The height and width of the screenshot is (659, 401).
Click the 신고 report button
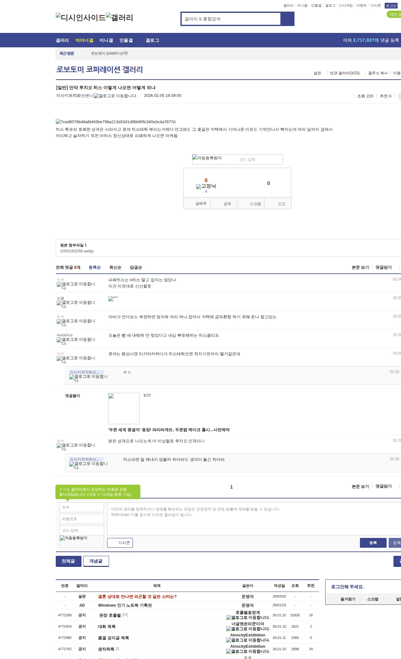click(x=281, y=204)
